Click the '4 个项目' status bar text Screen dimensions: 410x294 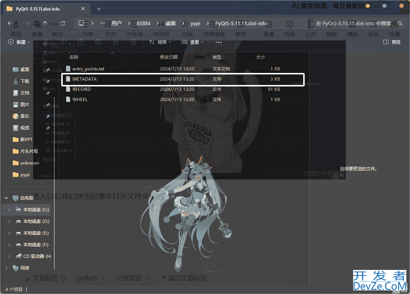click(x=14, y=289)
